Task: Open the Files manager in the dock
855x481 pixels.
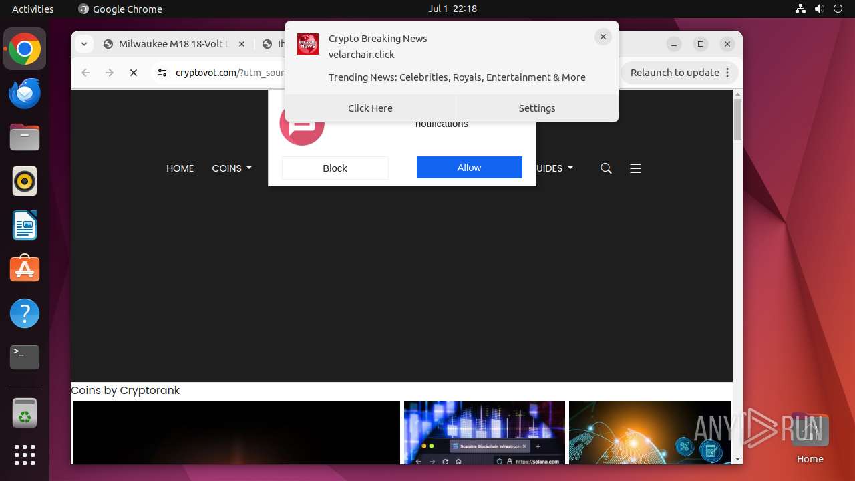Action: (25, 138)
